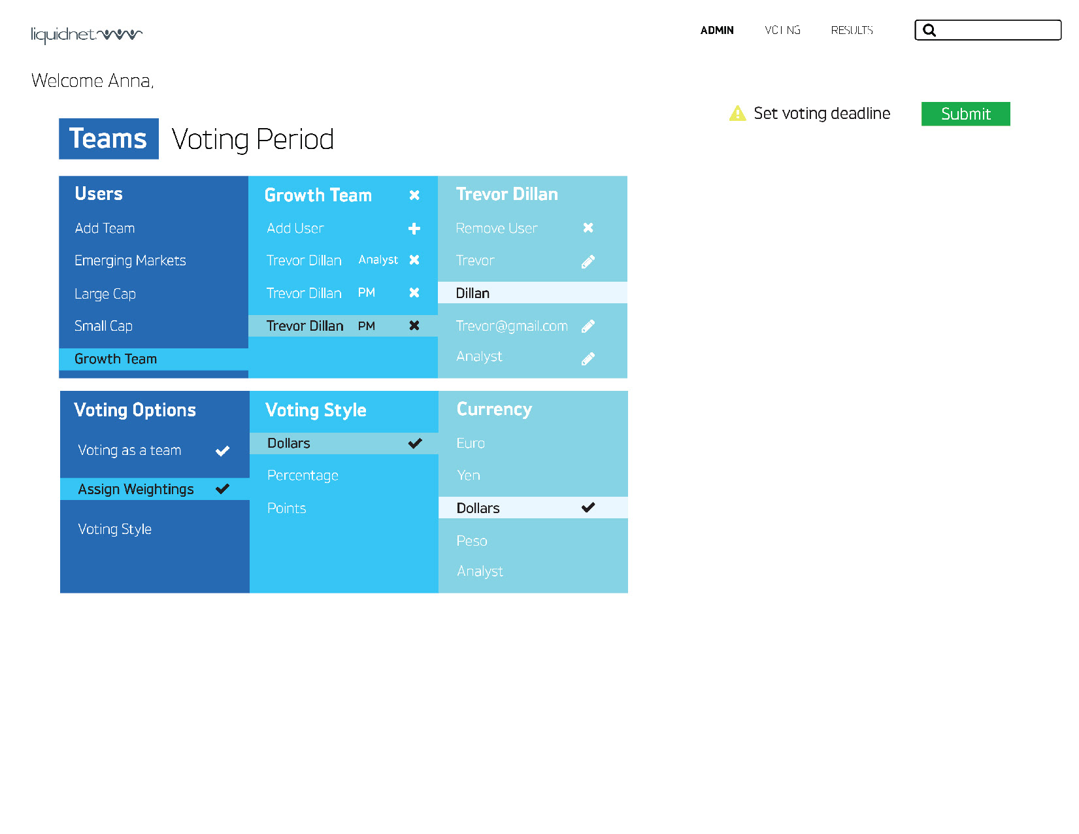Switch to the Voting Period tab

252,139
